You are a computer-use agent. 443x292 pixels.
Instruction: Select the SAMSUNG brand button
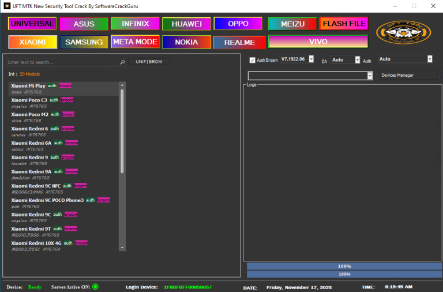click(84, 42)
